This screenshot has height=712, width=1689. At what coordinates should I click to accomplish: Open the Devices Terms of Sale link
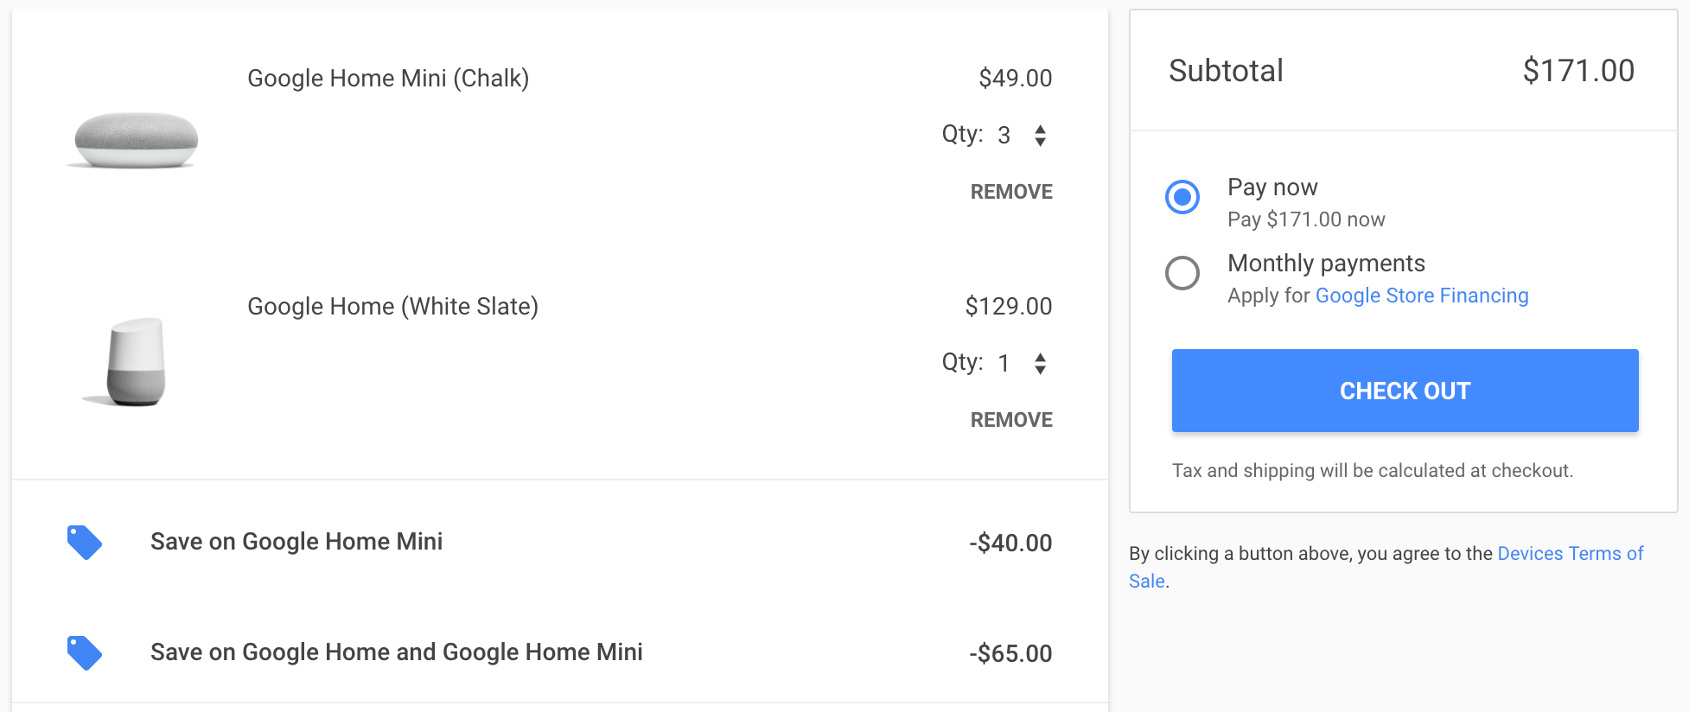tap(1570, 553)
